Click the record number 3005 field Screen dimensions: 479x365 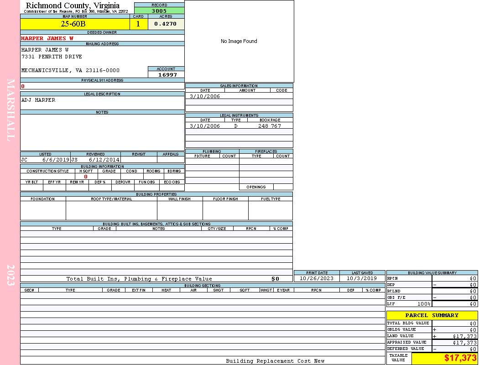point(159,10)
